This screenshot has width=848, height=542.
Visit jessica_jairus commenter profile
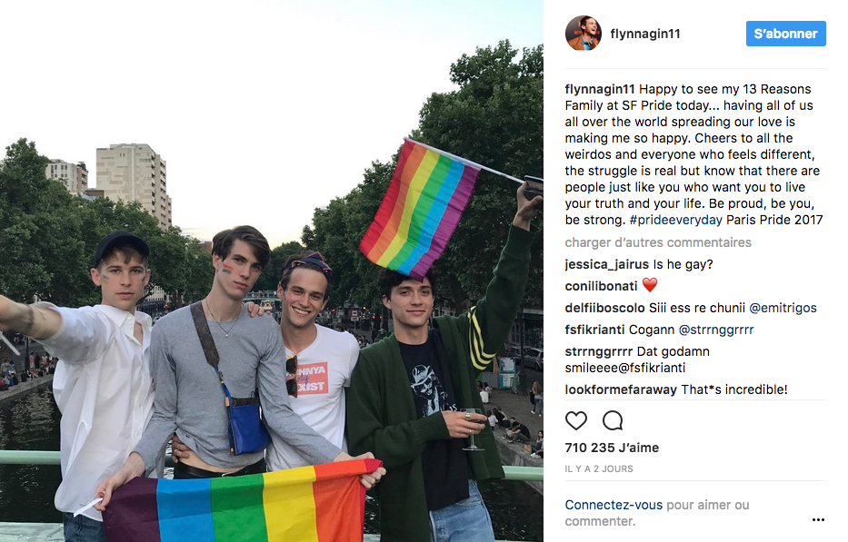coord(607,265)
